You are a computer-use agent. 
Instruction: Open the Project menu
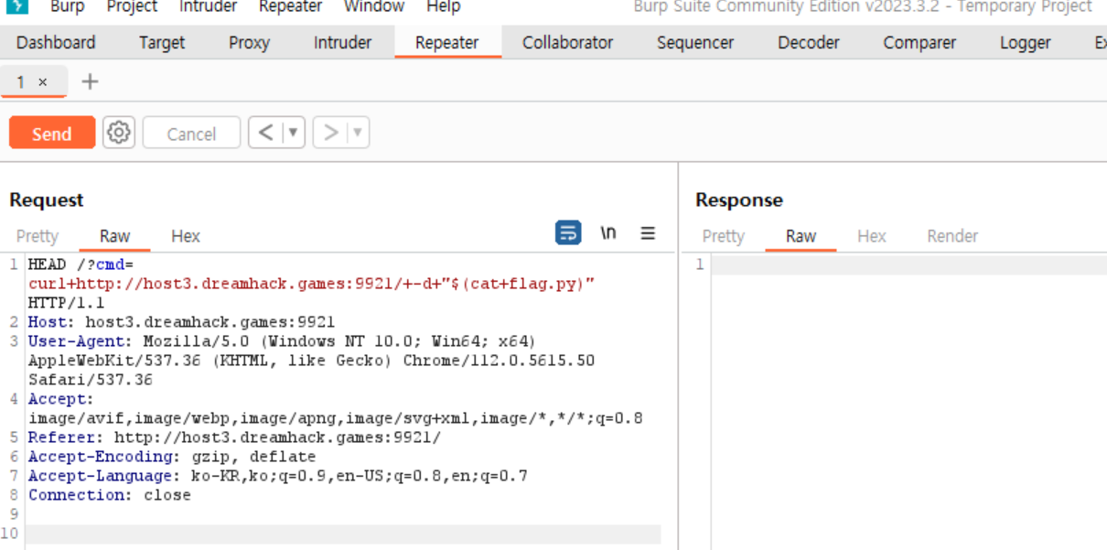(133, 6)
